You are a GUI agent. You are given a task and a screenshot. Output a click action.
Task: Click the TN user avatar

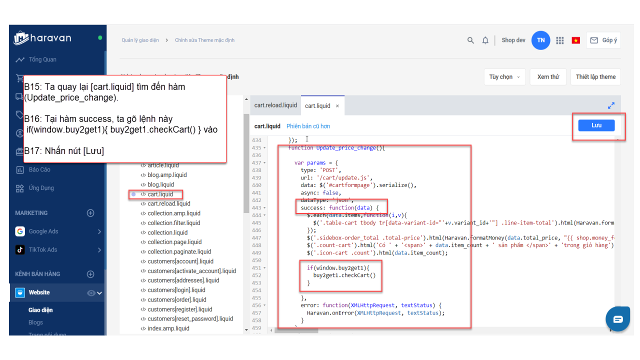pyautogui.click(x=540, y=40)
